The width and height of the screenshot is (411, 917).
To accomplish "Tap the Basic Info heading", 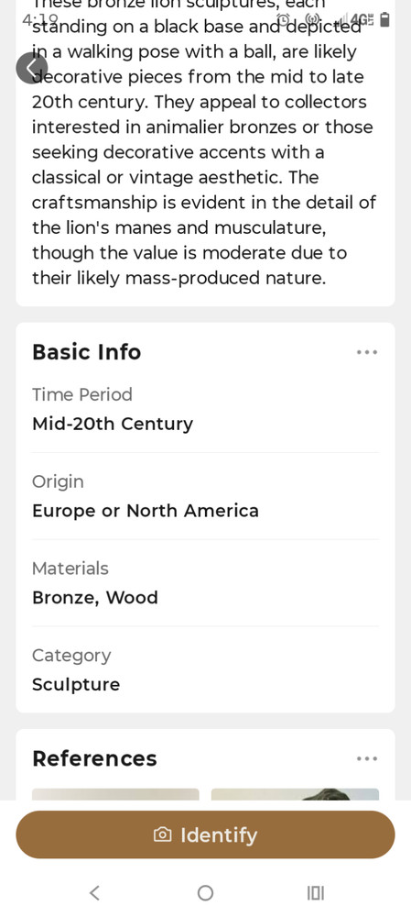I will [x=86, y=352].
